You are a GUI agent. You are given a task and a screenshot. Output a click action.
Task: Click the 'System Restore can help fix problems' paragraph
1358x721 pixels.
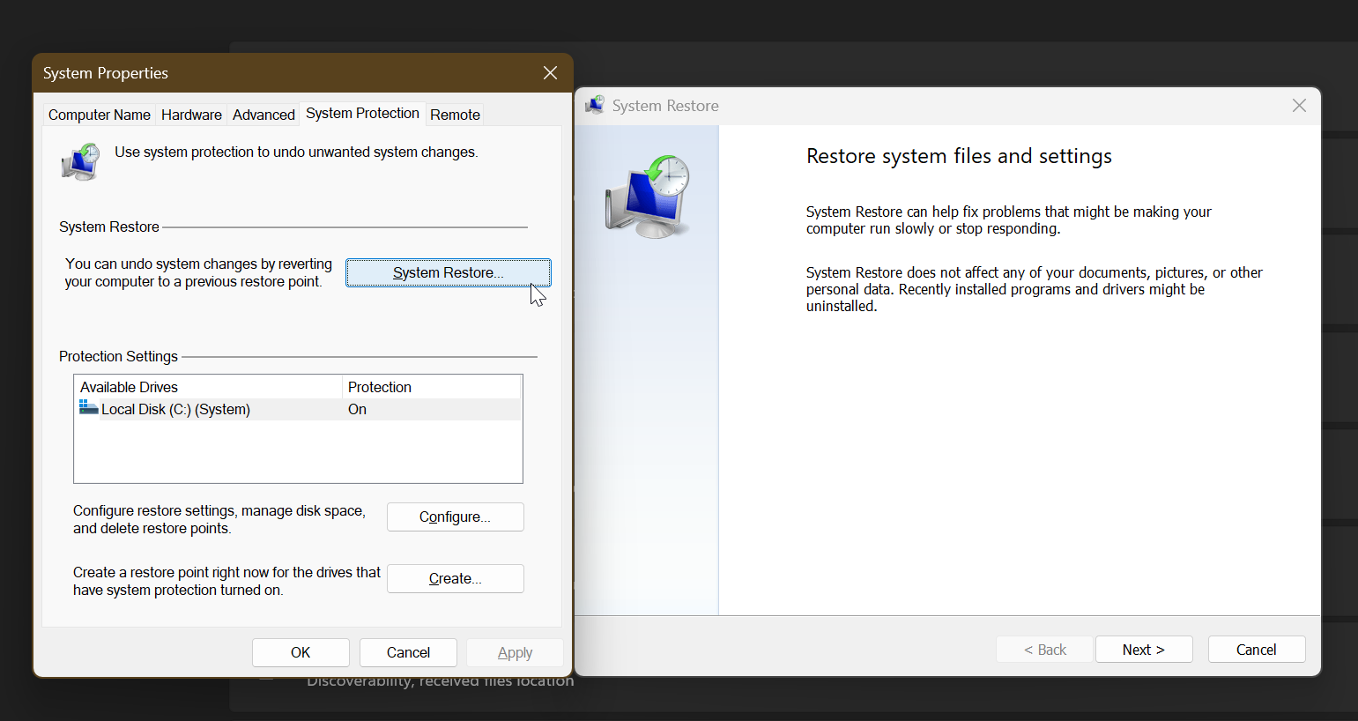[1009, 220]
